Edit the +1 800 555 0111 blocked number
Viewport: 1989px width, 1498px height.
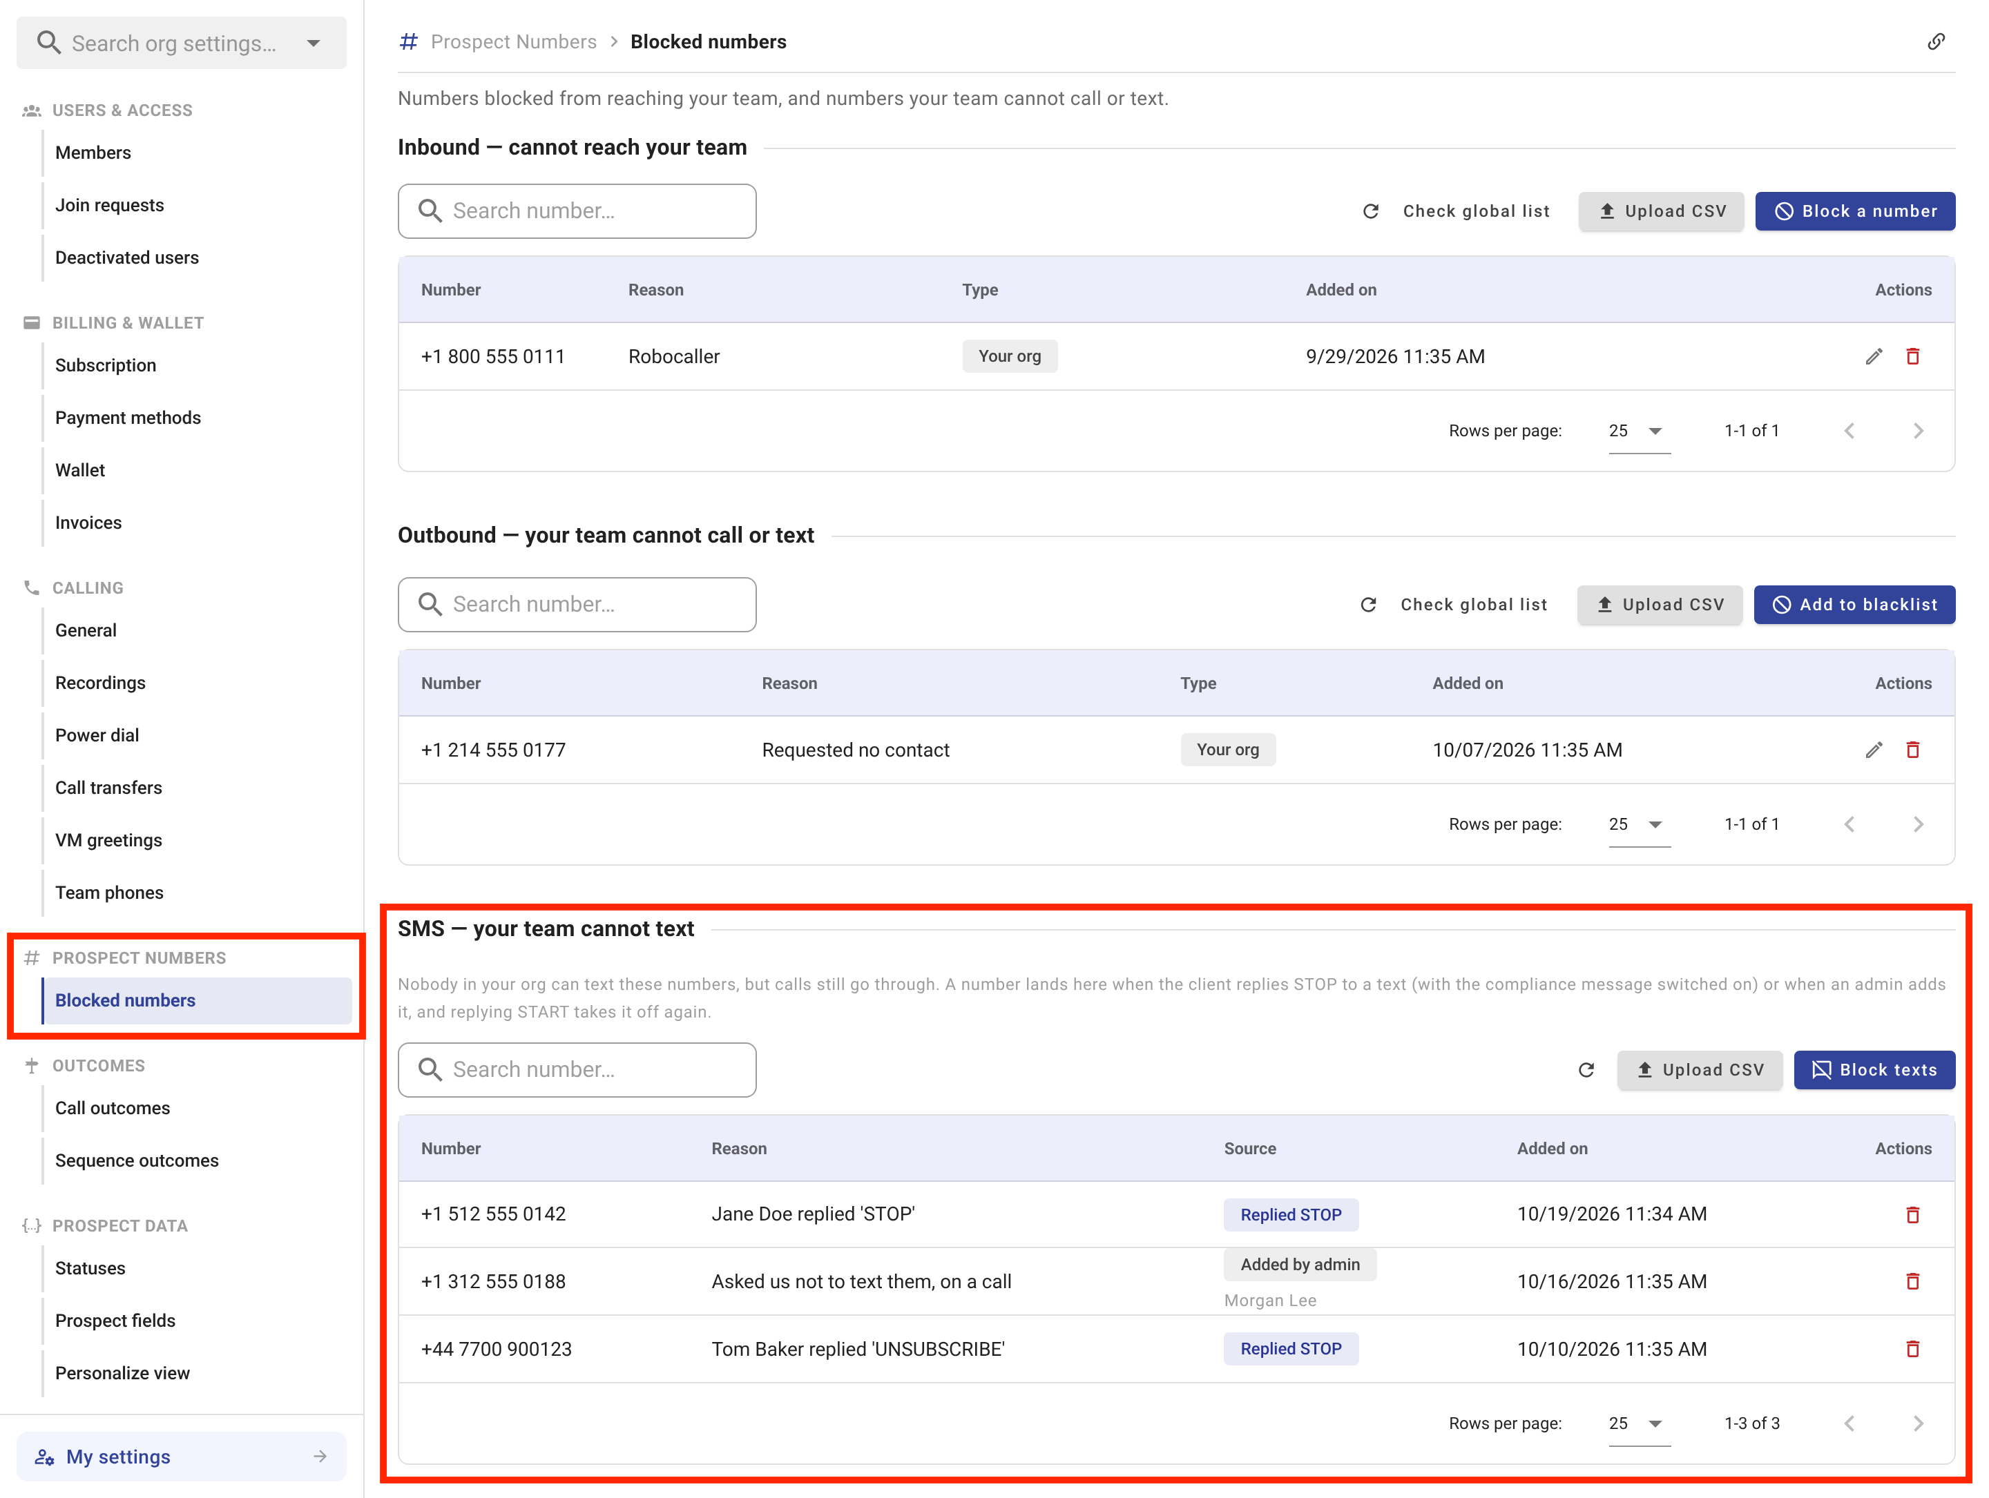click(x=1874, y=357)
